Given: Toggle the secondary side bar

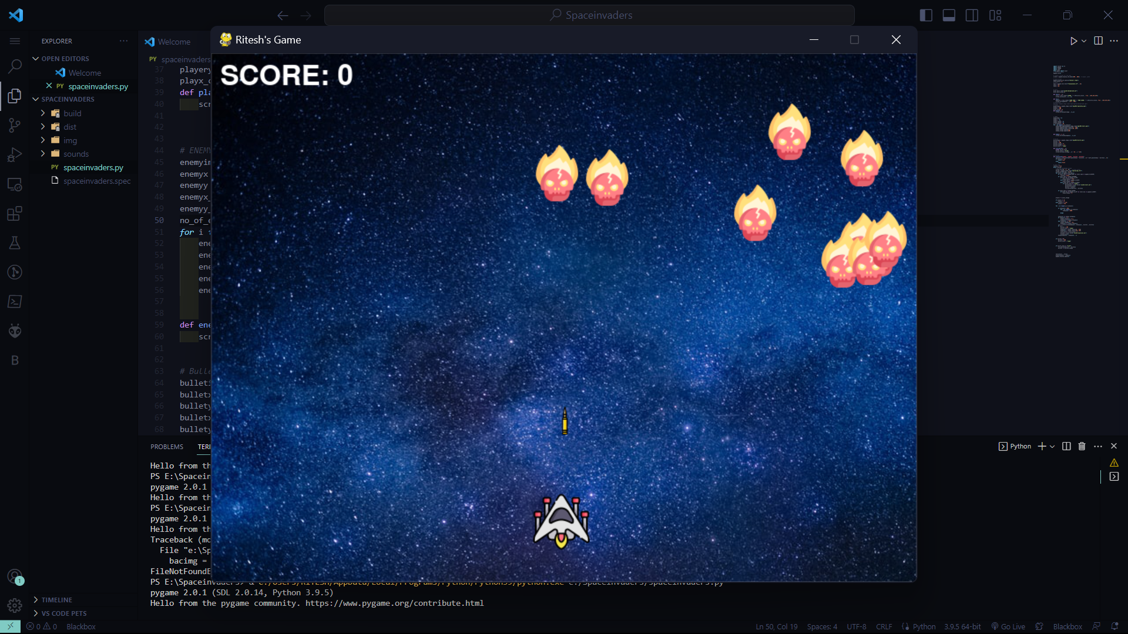Looking at the screenshot, I should (972, 15).
